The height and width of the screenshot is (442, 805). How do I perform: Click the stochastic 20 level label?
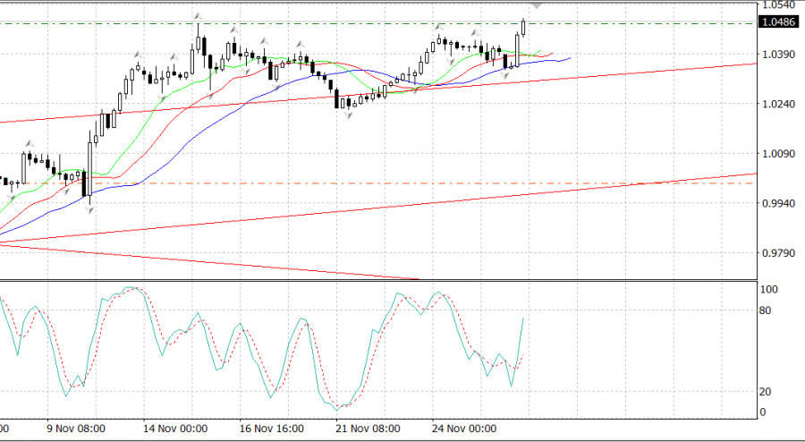[767, 392]
